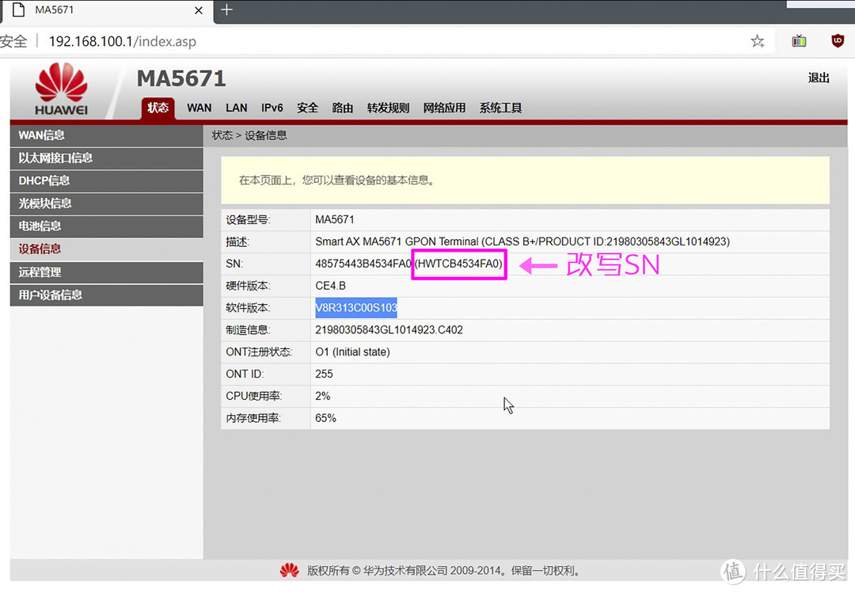Click the copyright footer text

pyautogui.click(x=444, y=571)
